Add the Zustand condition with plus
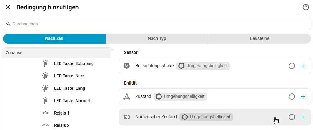 (x=303, y=97)
